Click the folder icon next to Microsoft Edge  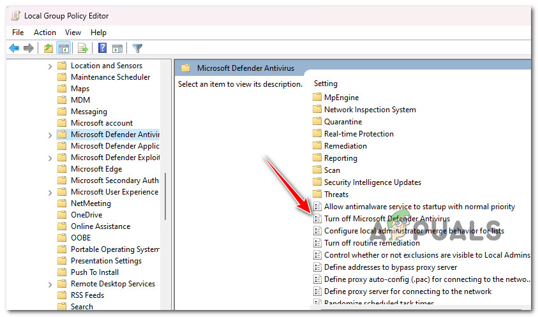(x=62, y=169)
